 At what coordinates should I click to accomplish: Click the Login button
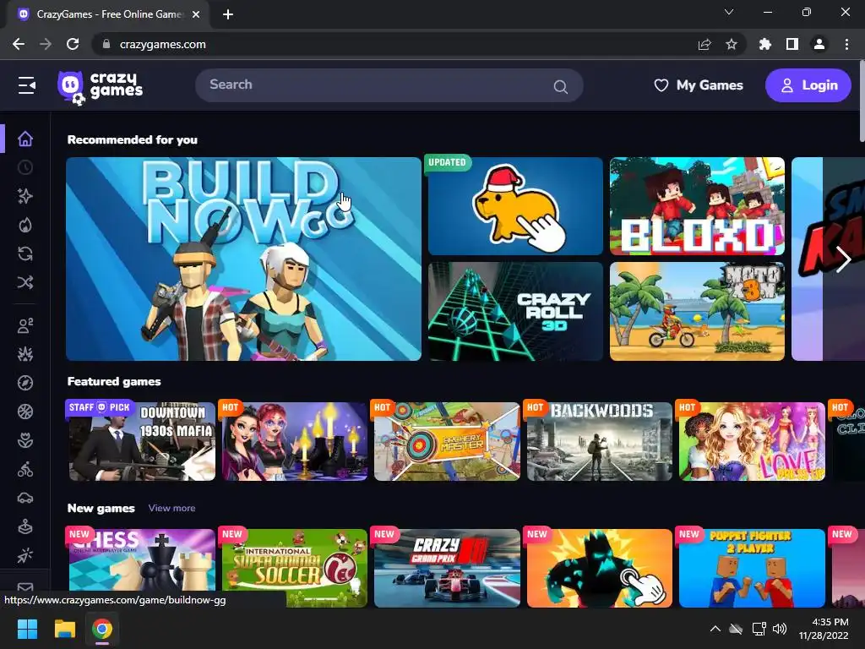(x=808, y=85)
